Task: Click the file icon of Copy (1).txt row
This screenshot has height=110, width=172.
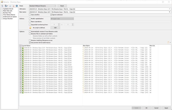Action: [23, 48]
